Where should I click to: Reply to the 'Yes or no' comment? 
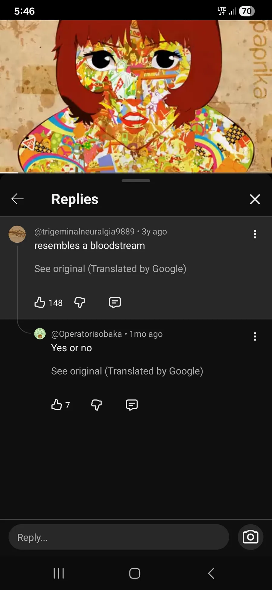click(x=132, y=405)
